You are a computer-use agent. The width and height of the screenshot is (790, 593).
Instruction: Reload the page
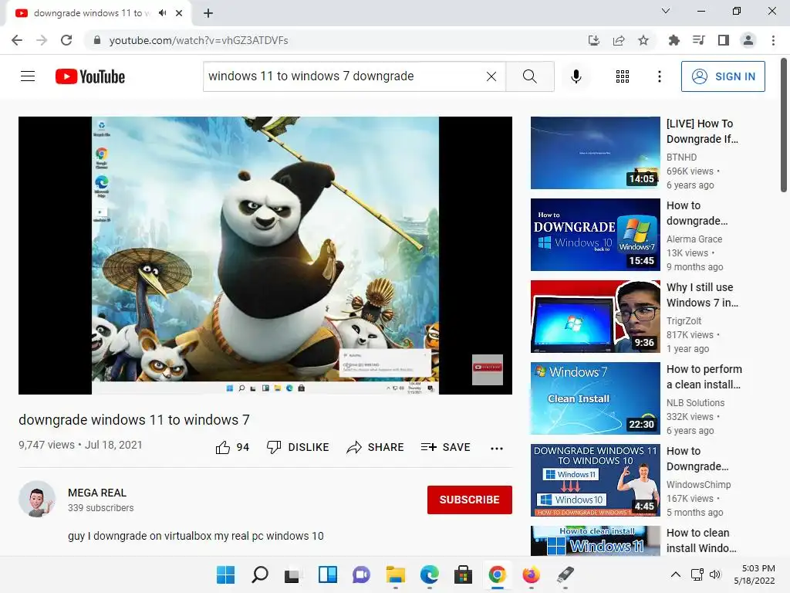coord(66,40)
